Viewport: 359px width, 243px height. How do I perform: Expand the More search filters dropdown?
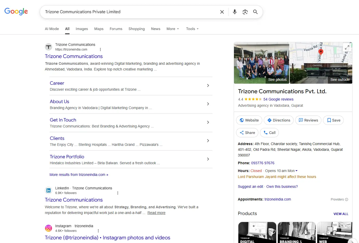pyautogui.click(x=172, y=29)
